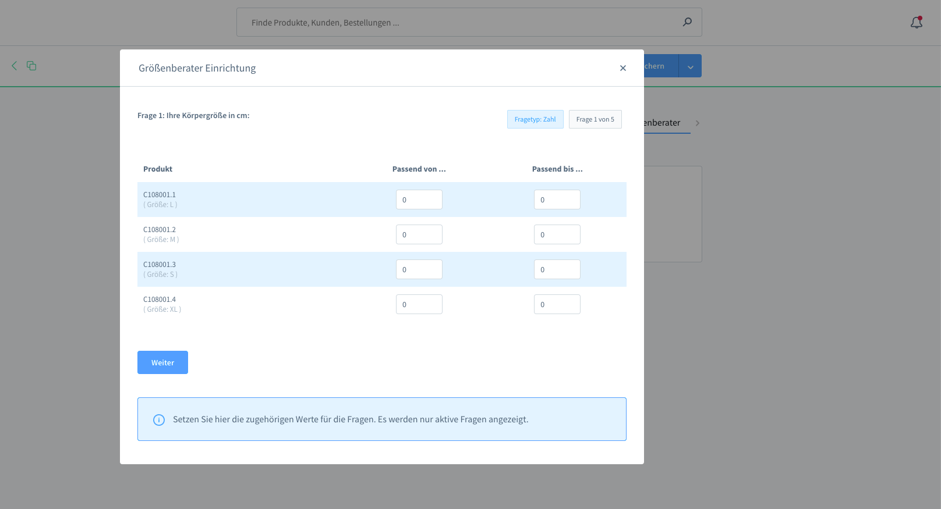Screen dimensions: 941x509
Task: Go back with the left chevron icon
Action: point(15,66)
